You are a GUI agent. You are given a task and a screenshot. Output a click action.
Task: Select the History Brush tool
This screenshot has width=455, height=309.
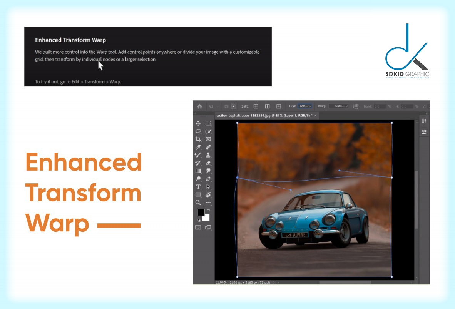tap(198, 163)
